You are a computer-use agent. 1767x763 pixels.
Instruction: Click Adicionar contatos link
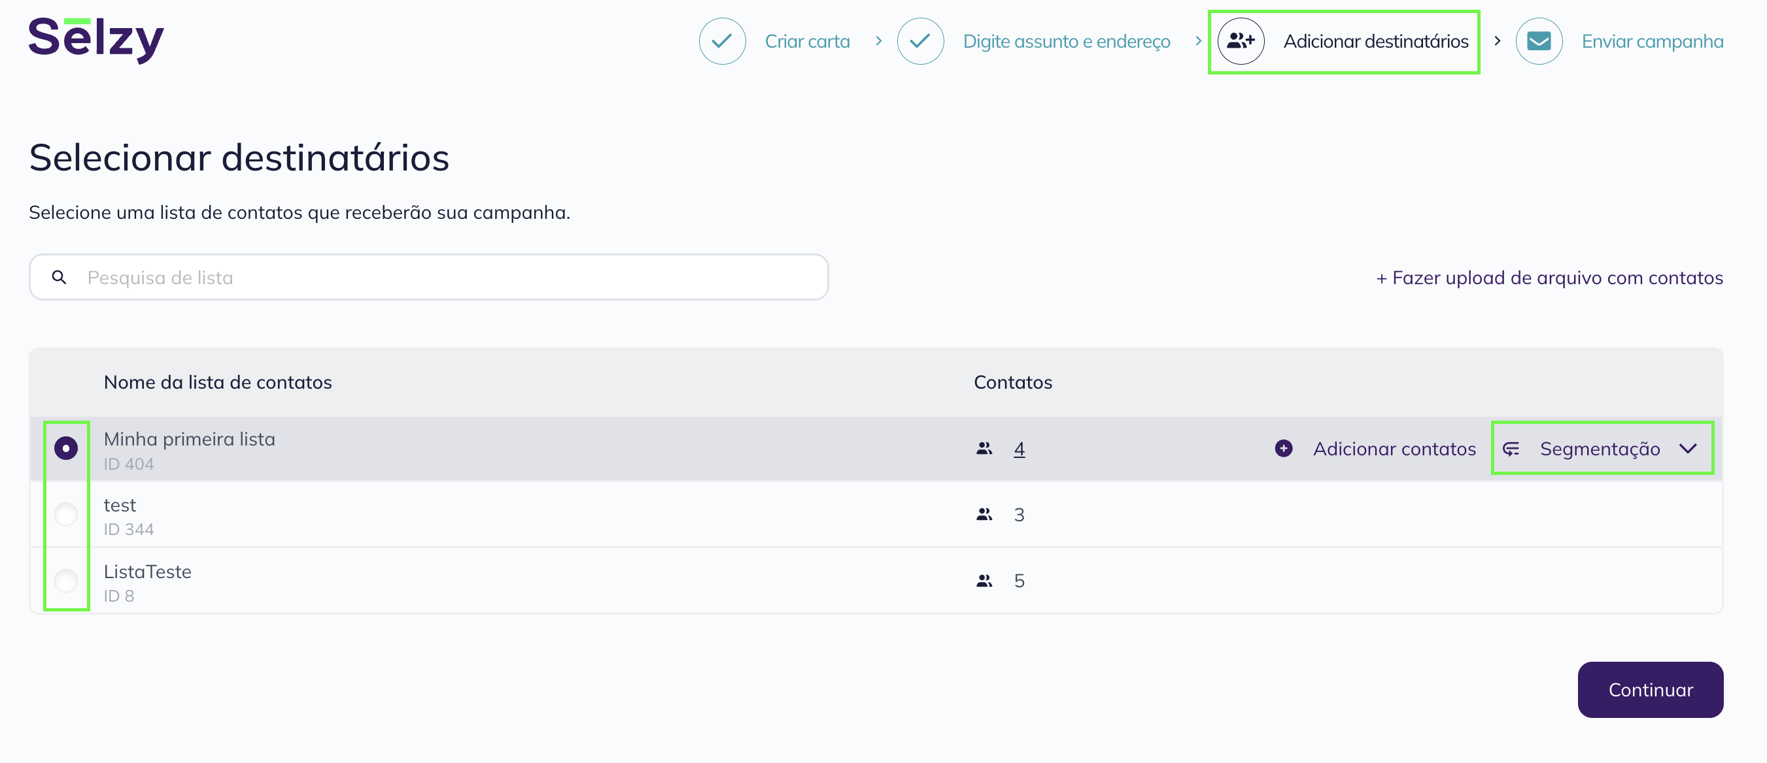tap(1394, 449)
